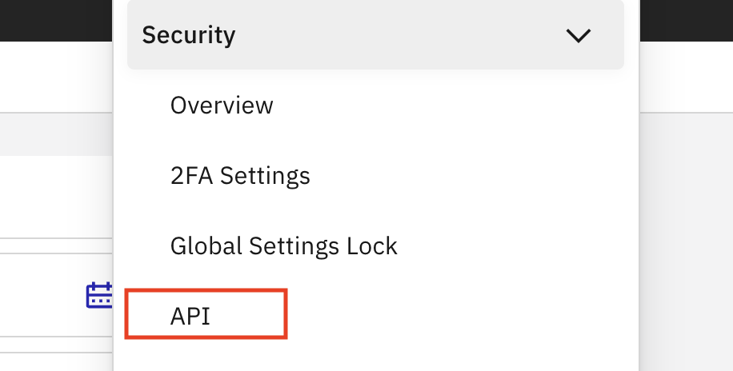733x371 pixels.
Task: Click the red-outlined API item
Action: click(x=206, y=313)
